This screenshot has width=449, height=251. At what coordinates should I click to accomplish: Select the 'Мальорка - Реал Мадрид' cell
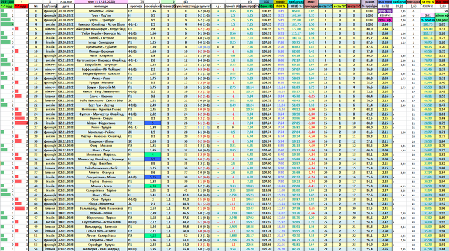click(101, 249)
